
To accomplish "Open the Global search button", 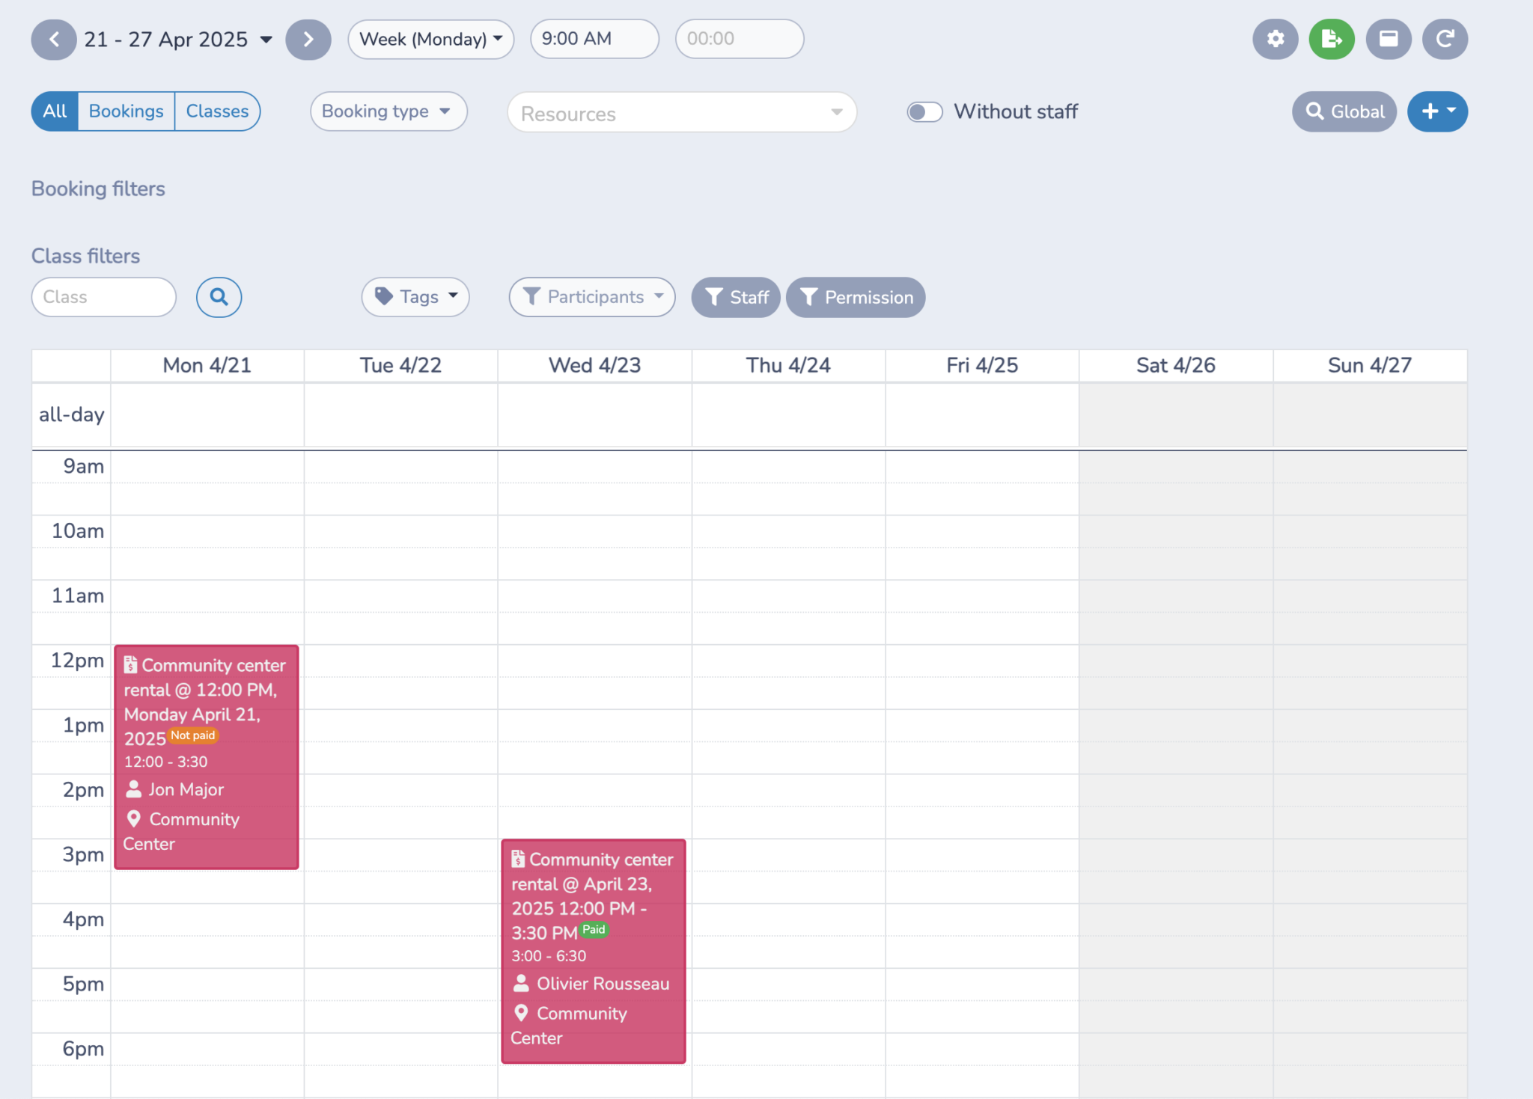I will (x=1344, y=111).
